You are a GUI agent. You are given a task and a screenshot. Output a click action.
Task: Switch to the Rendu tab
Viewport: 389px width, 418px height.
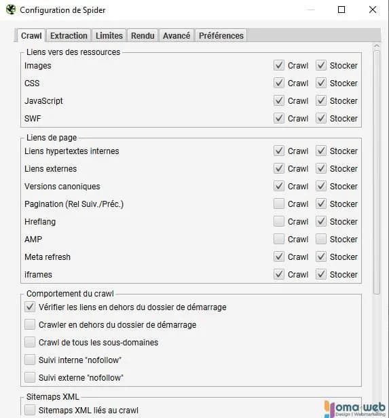(143, 35)
